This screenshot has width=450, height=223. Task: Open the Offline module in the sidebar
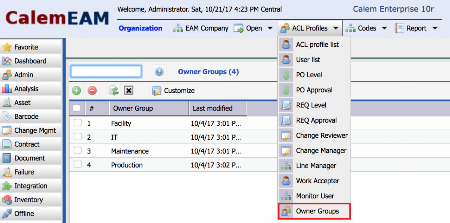[x=31, y=214]
